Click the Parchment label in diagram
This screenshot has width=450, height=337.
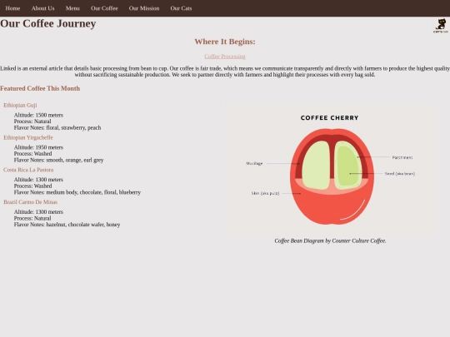click(402, 157)
